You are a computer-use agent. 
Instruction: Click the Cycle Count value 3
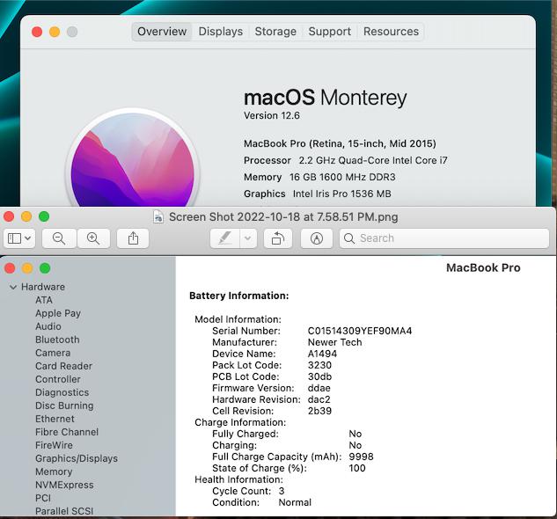click(282, 492)
